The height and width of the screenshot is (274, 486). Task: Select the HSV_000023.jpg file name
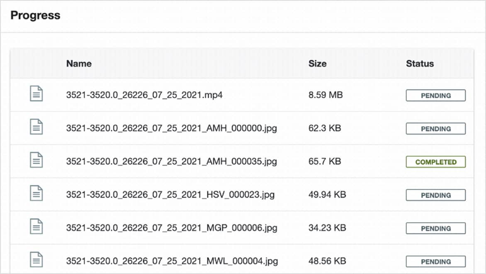[x=170, y=195]
